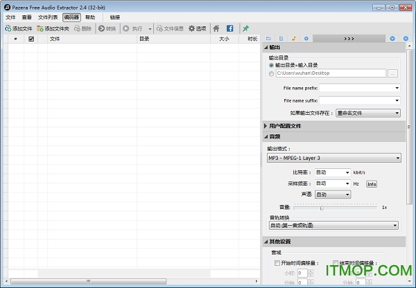Image resolution: width=416 pixels, height=288 pixels.
Task: Select the custom output directory radio button
Action: pos(271,73)
